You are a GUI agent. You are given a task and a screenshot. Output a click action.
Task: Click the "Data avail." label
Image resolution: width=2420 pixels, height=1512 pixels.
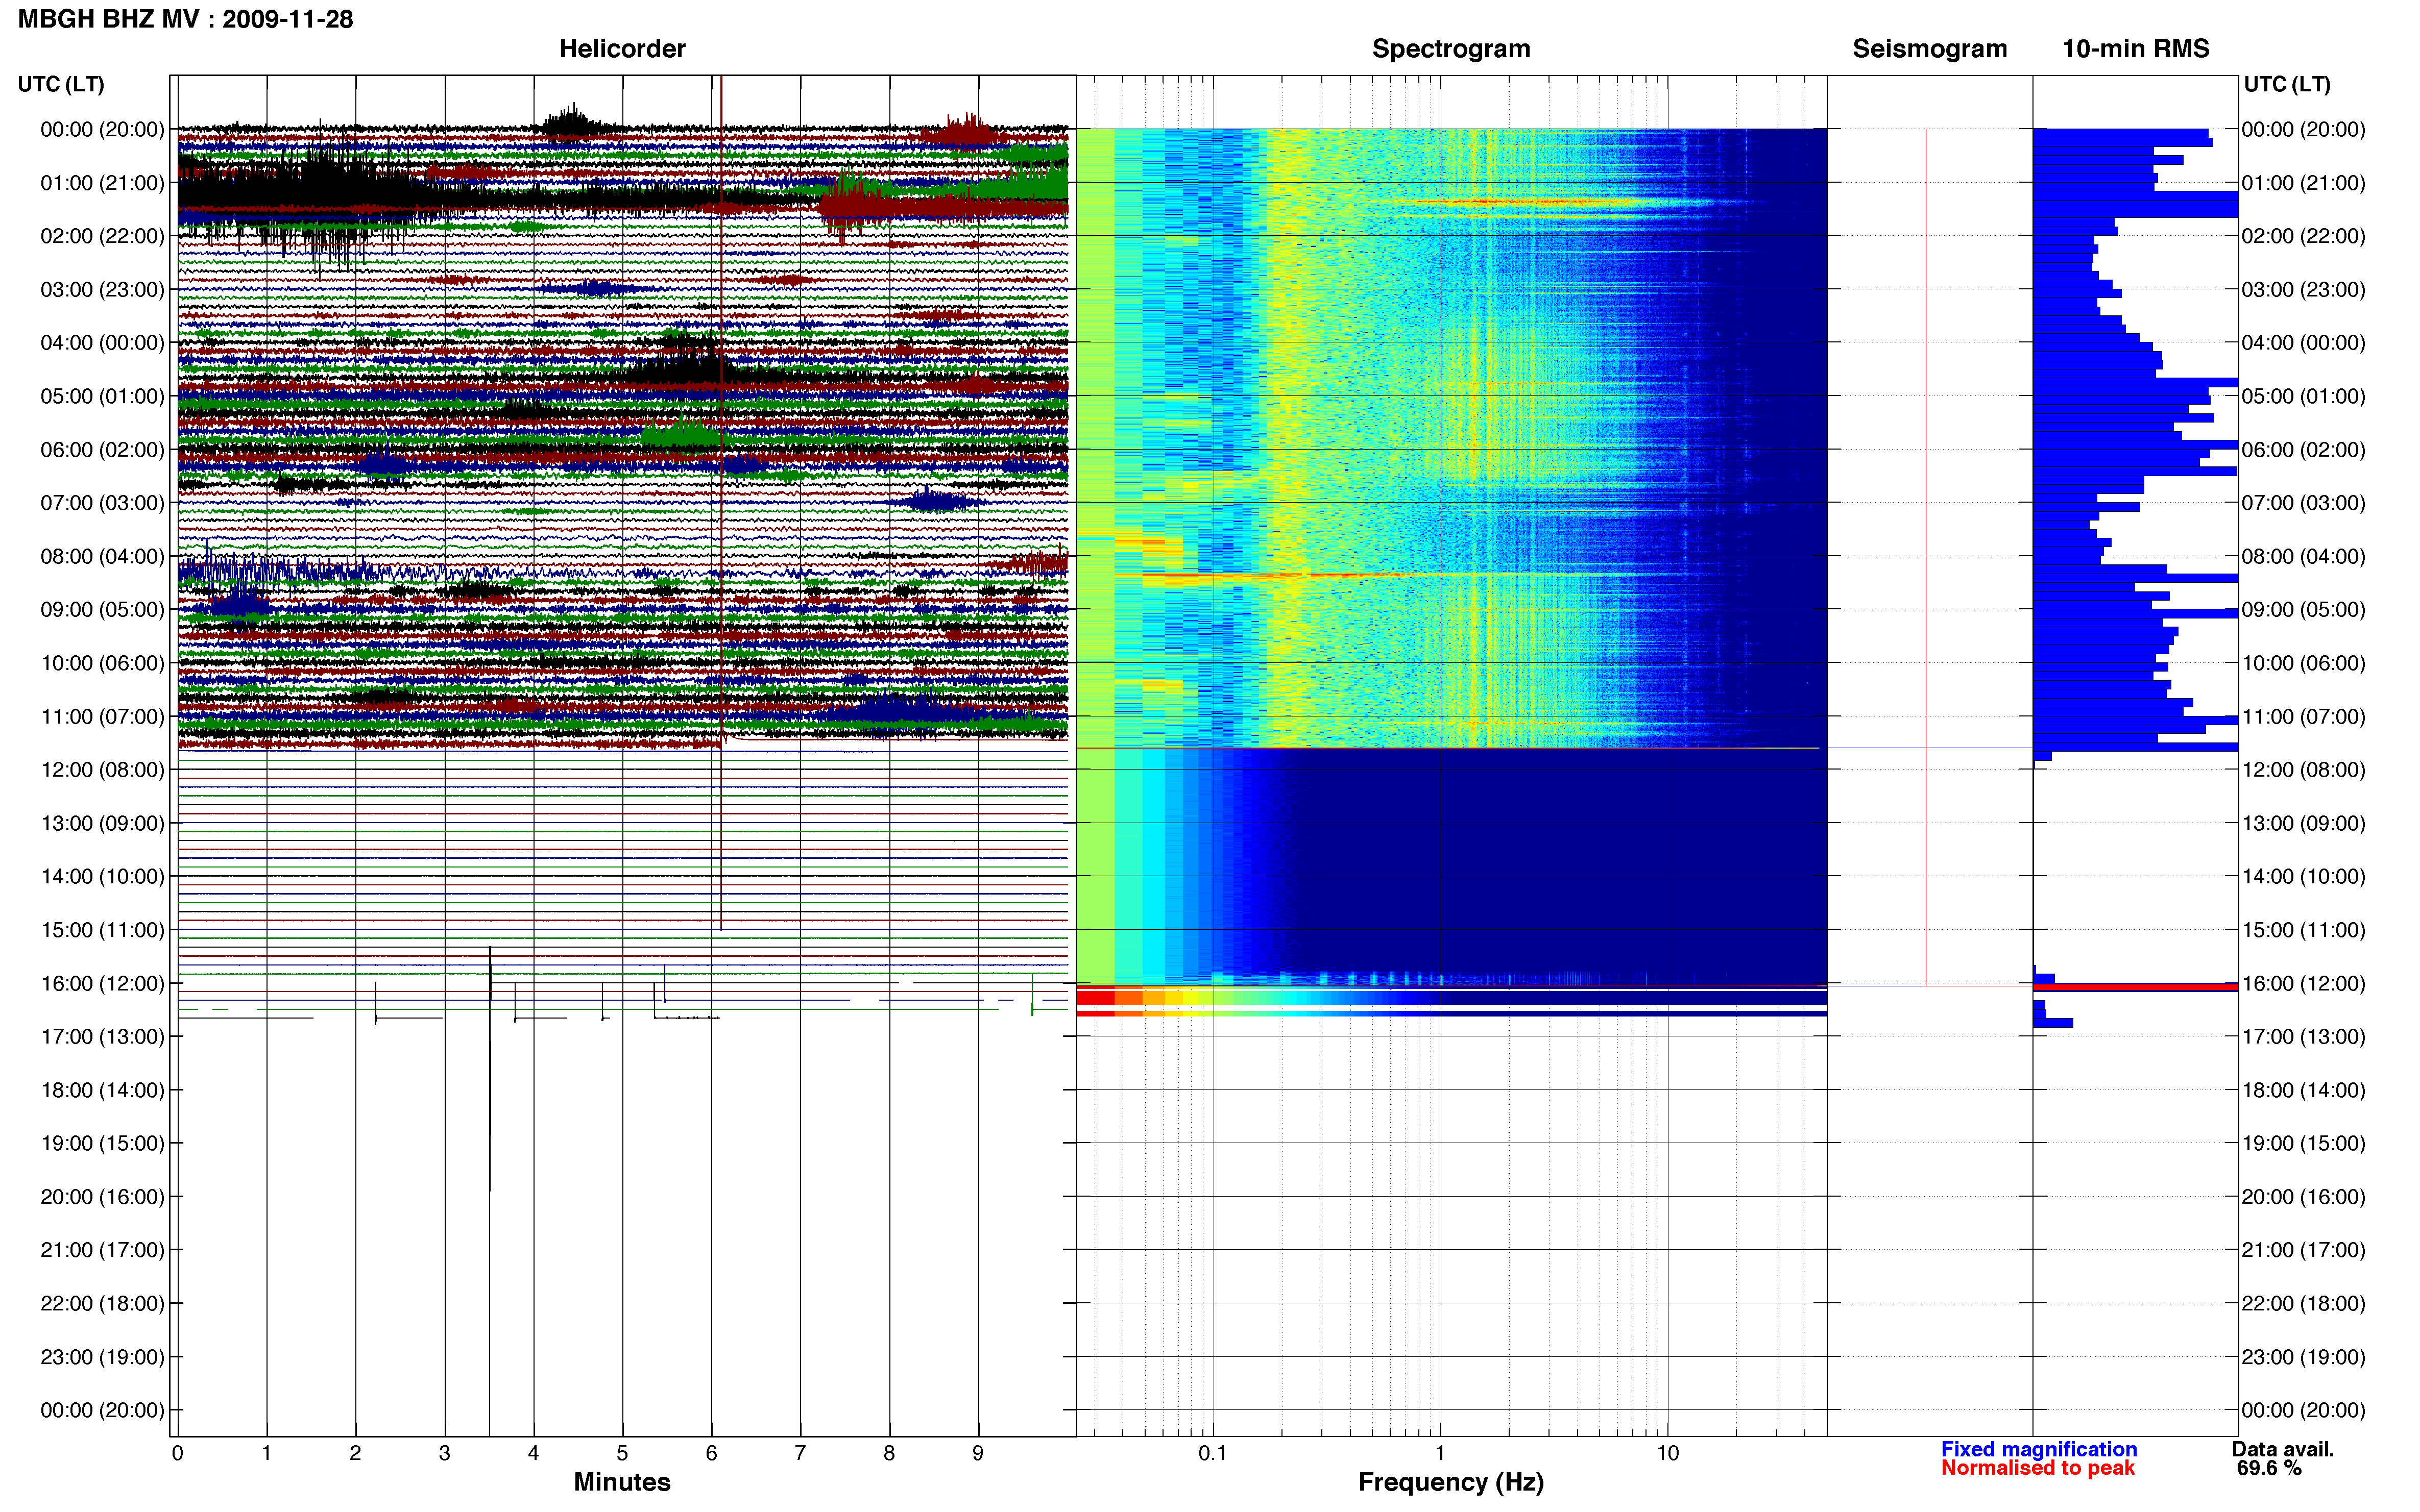click(2282, 1449)
